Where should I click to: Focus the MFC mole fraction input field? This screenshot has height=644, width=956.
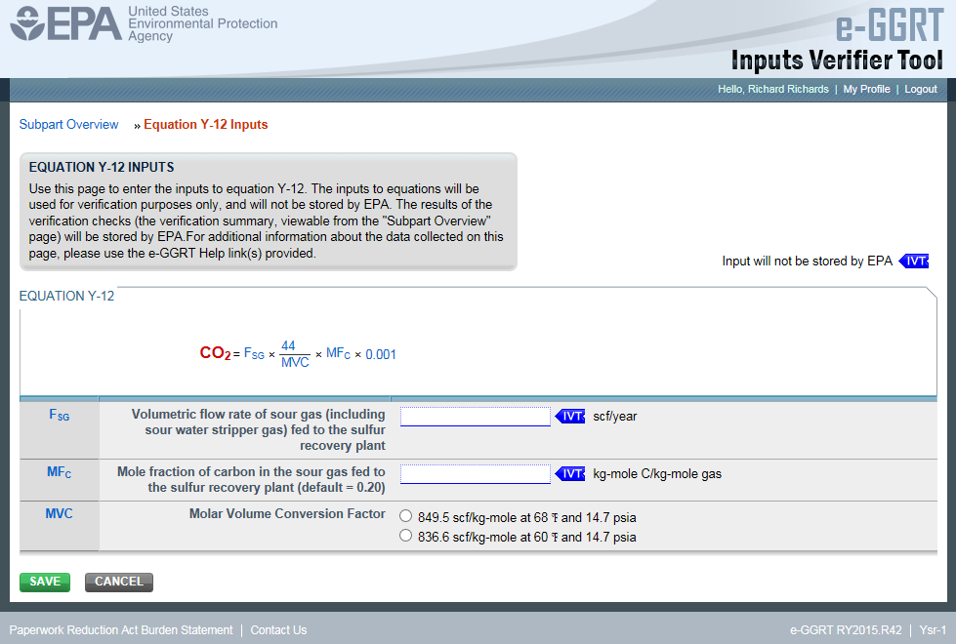pyautogui.click(x=476, y=474)
